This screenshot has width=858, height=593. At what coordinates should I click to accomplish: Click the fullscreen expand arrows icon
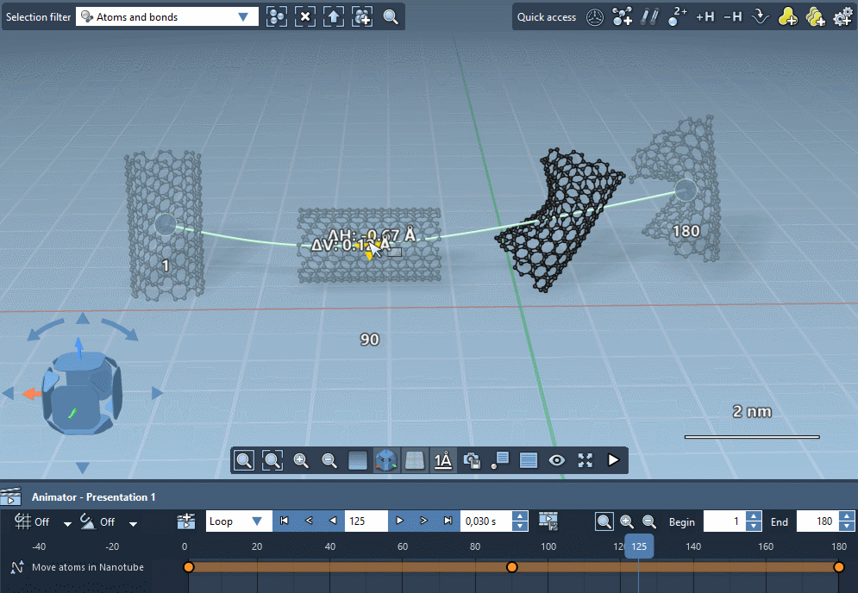click(586, 460)
